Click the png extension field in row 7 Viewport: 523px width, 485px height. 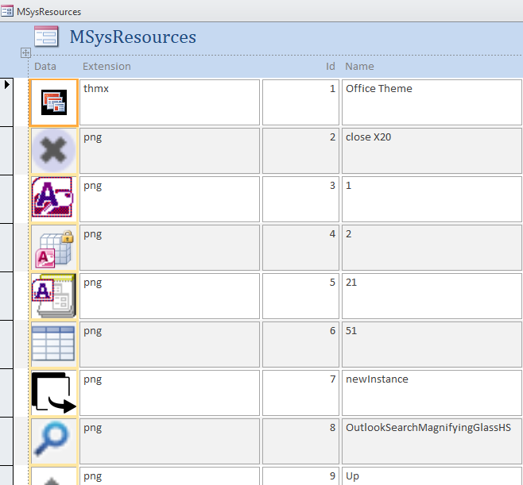click(x=169, y=393)
